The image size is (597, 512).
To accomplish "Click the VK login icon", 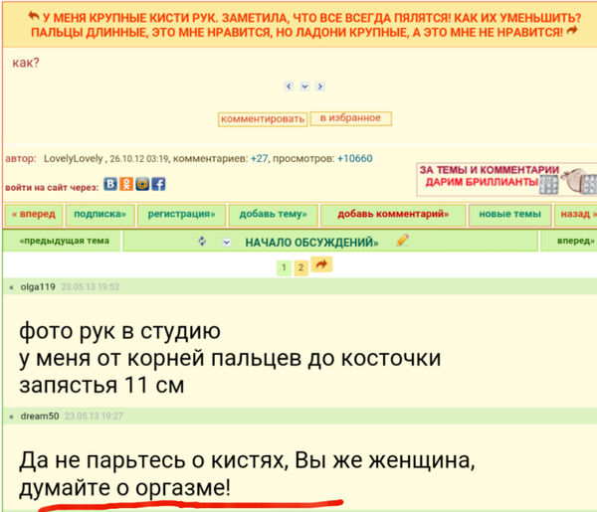I will point(111,184).
